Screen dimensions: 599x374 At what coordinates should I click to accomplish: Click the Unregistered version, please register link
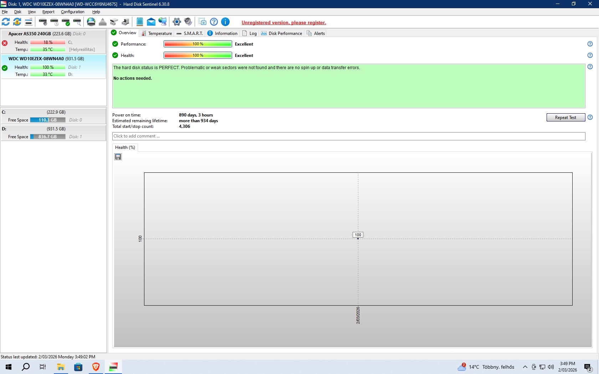[x=284, y=22]
